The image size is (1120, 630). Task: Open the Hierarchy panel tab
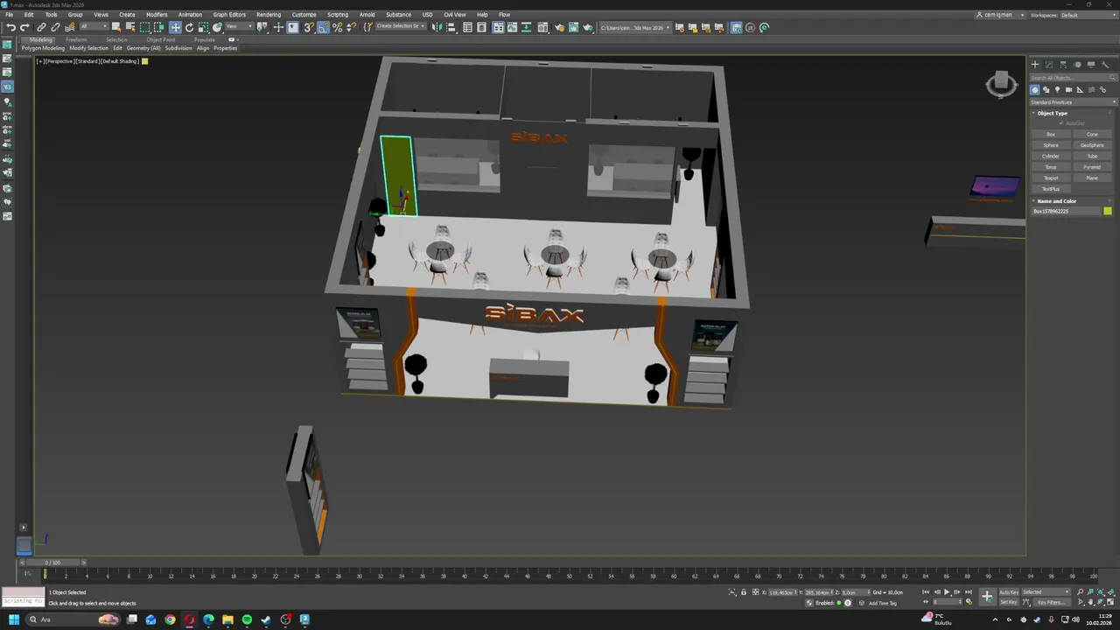pos(1063,64)
